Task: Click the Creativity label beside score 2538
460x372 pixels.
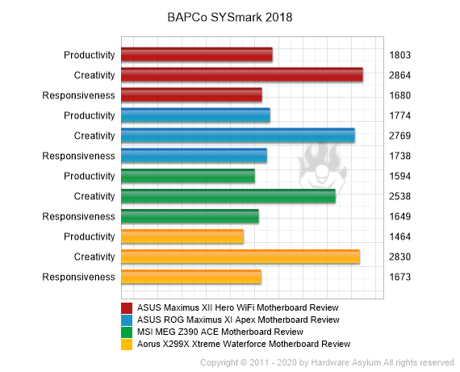Action: [x=94, y=196]
